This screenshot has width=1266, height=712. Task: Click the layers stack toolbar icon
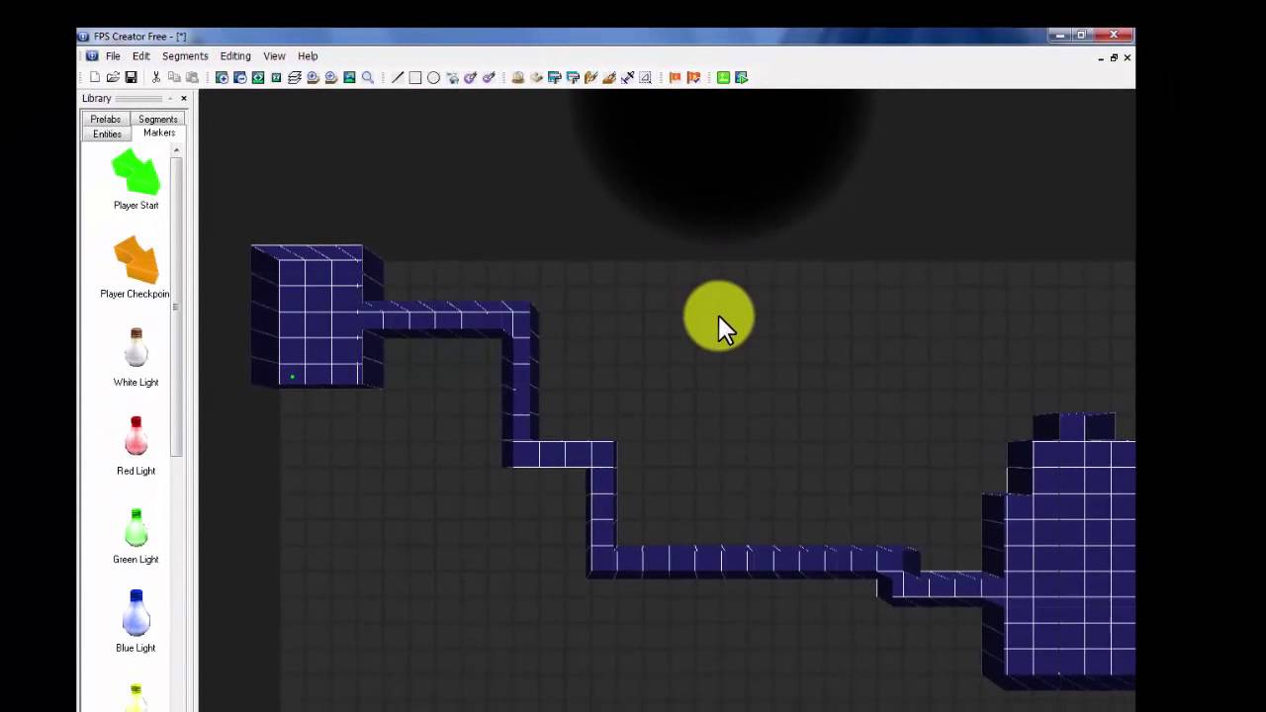295,77
